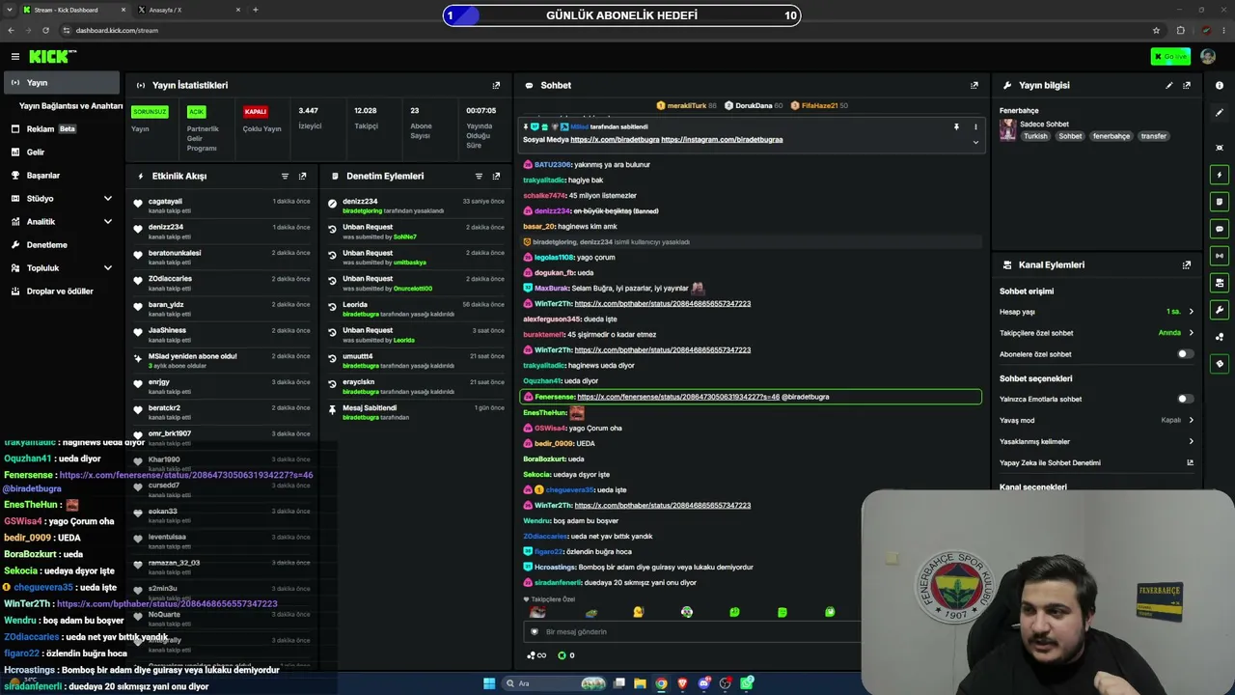Pop out the Etkinlik Akışı panel

302,177
